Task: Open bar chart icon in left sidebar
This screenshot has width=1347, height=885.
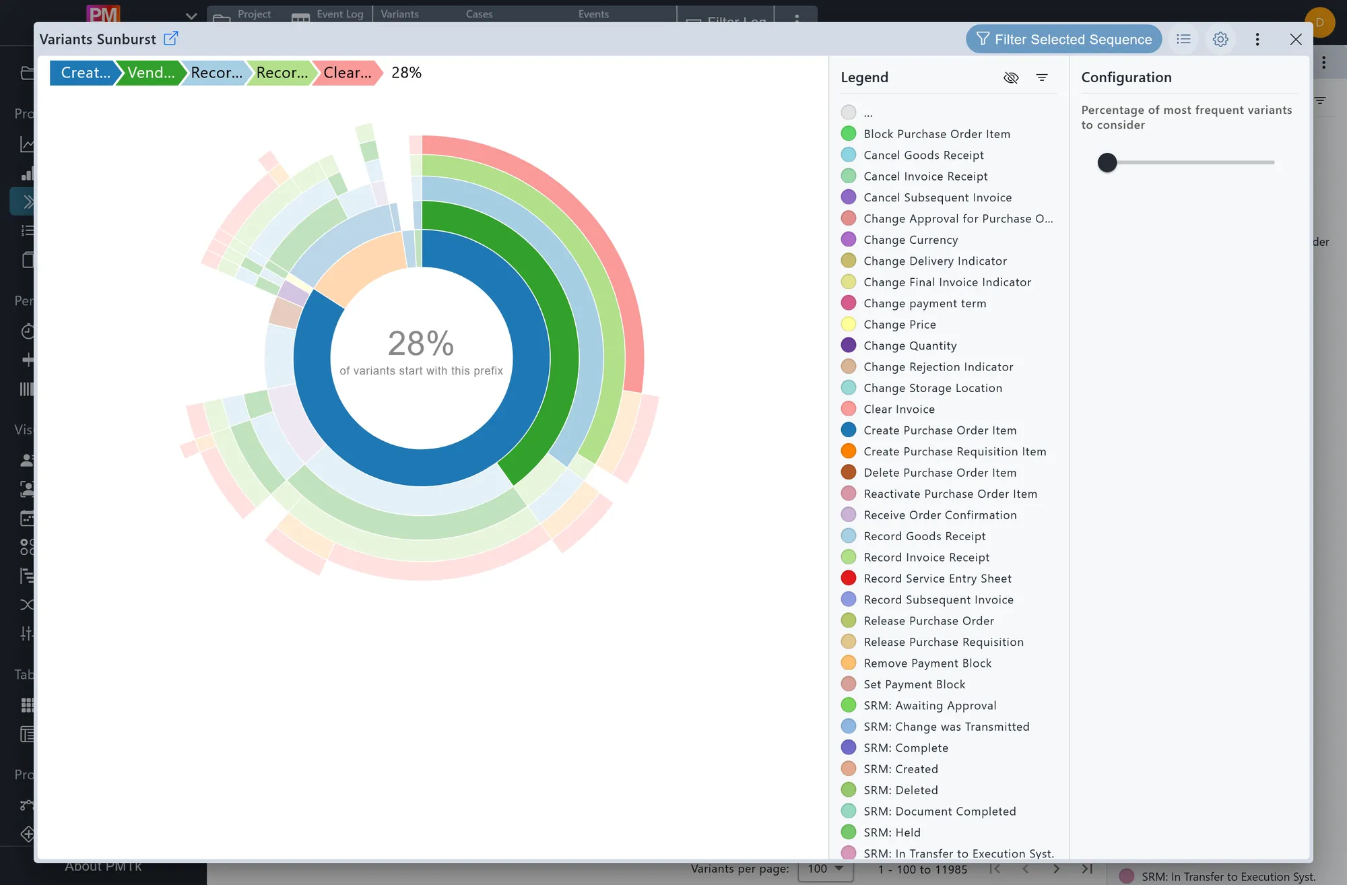Action: point(27,174)
